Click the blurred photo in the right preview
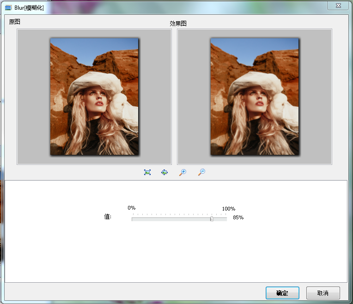Image resolution: width=353 pixels, height=304 pixels. point(255,96)
